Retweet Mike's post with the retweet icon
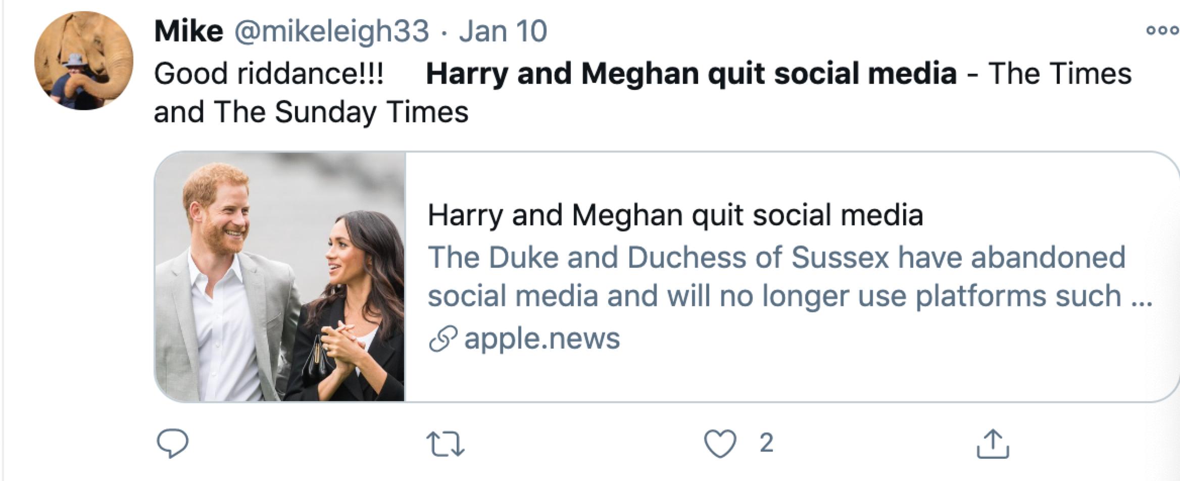This screenshot has height=481, width=1180. click(x=446, y=445)
